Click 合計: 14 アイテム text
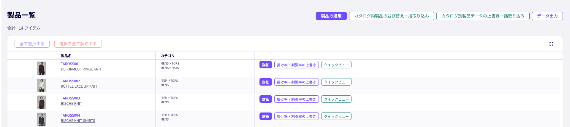Viewport: 570px width, 127px height. (x=24, y=28)
